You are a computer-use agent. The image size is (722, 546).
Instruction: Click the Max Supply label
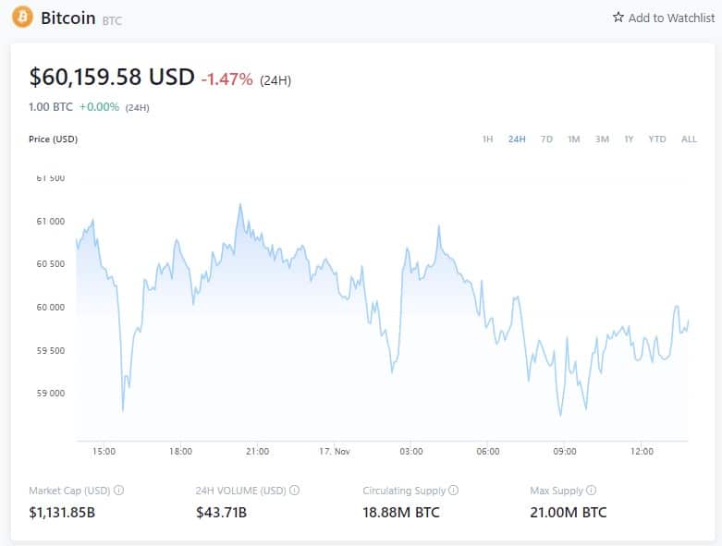557,491
